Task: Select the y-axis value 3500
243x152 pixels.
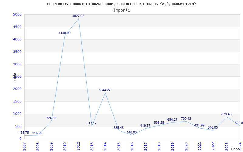Action: [17, 52]
